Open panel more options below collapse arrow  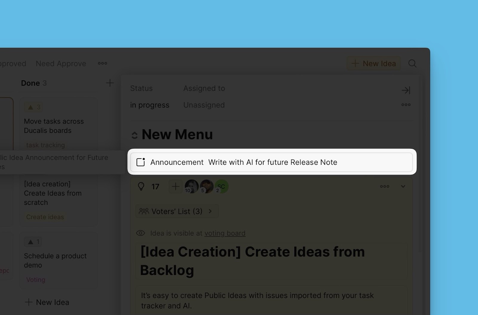[406, 105]
